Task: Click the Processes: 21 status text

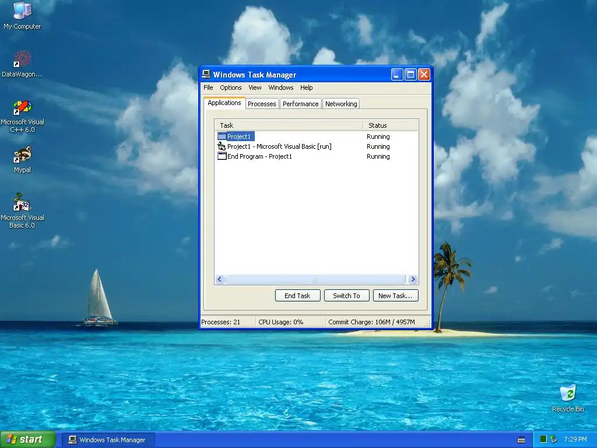Action: [x=221, y=322]
